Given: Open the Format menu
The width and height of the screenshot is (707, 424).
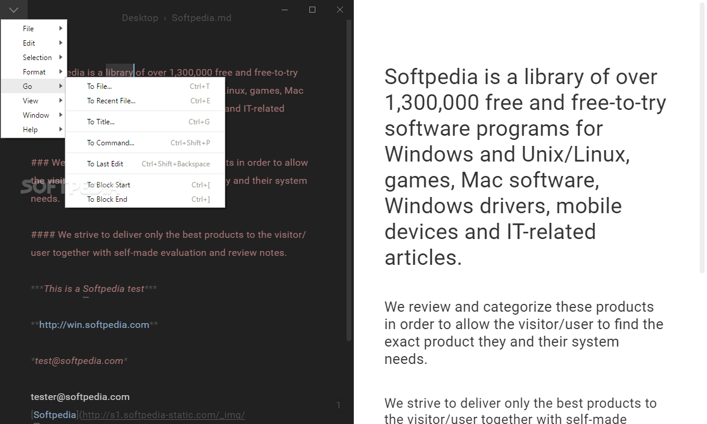Looking at the screenshot, I should [34, 71].
